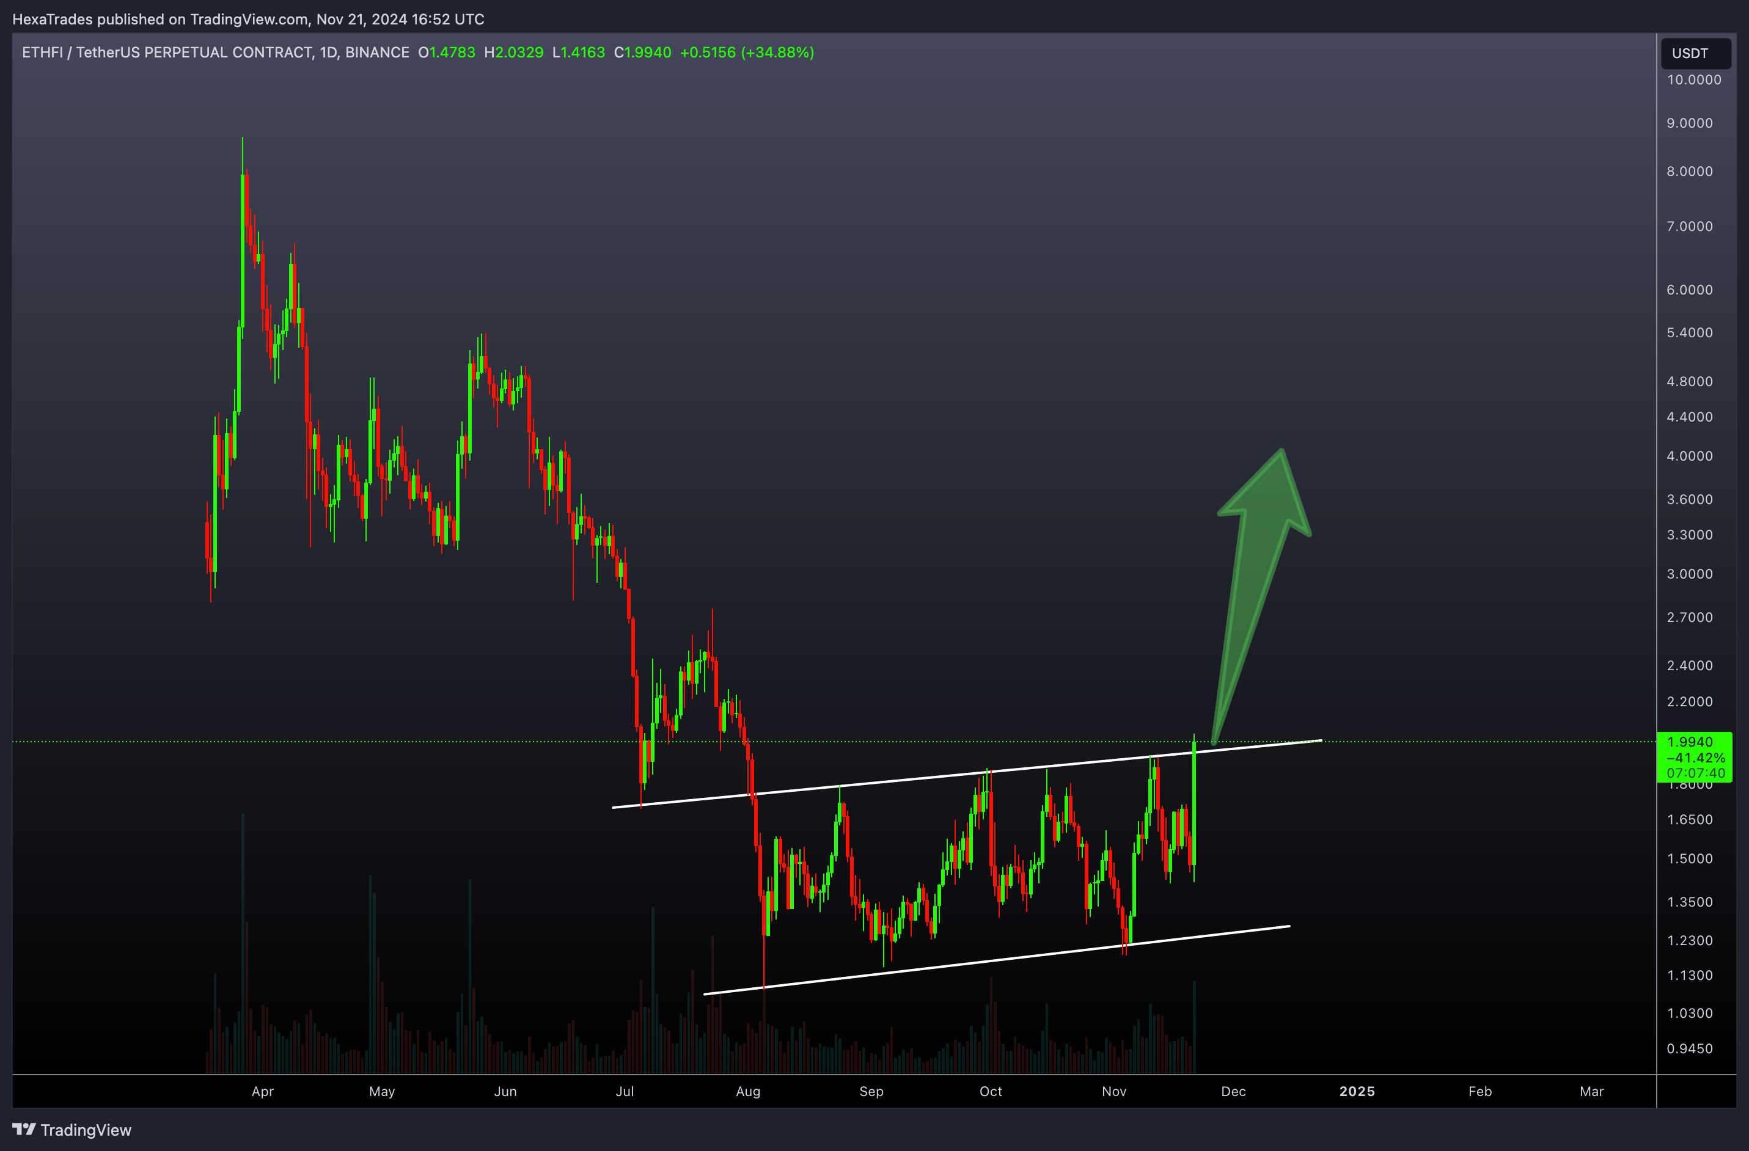Click the change value +0.5156 (+34.88%)

747,52
